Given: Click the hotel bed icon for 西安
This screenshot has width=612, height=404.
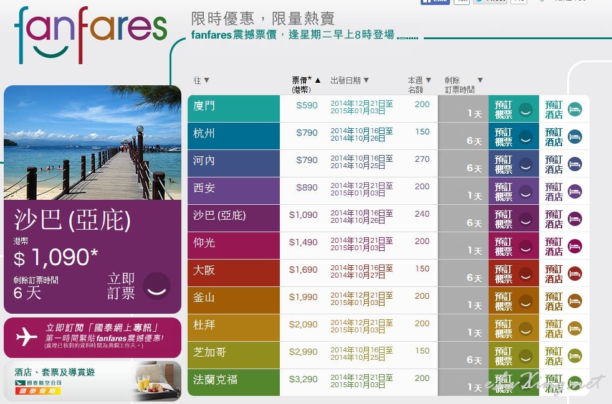Looking at the screenshot, I should (575, 192).
